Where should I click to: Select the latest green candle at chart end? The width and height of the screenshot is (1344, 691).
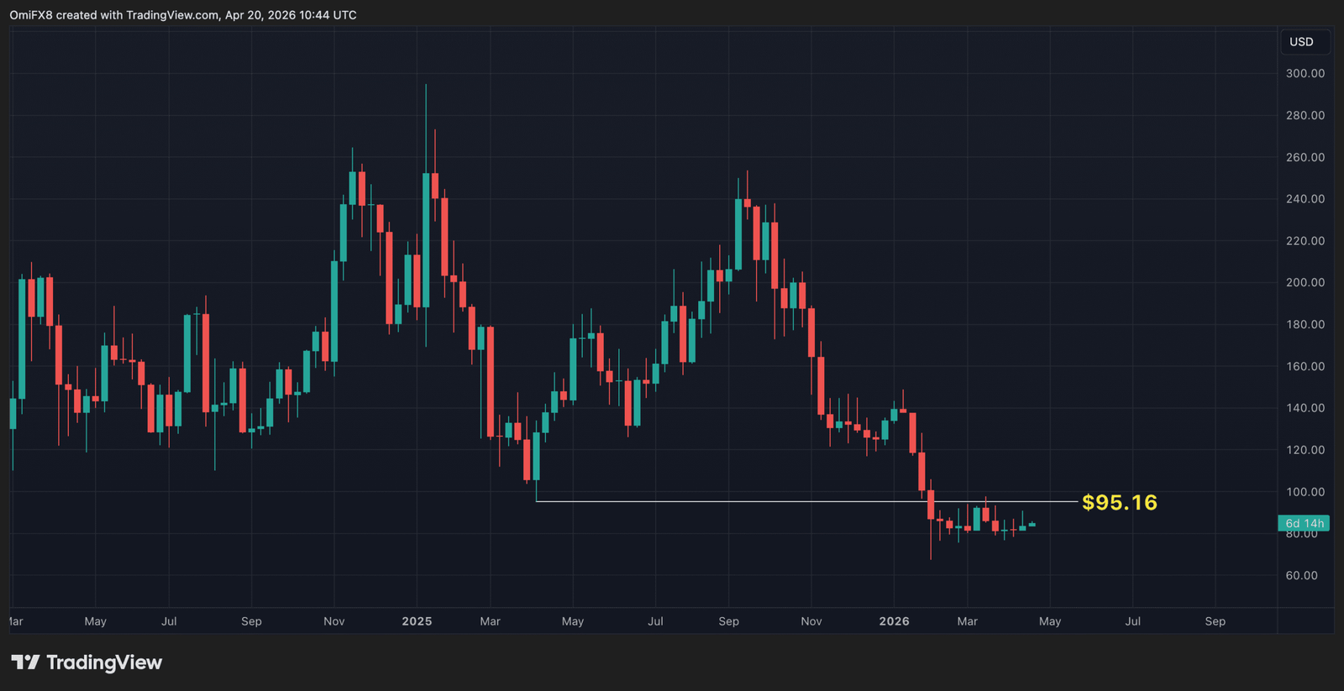click(x=1032, y=525)
